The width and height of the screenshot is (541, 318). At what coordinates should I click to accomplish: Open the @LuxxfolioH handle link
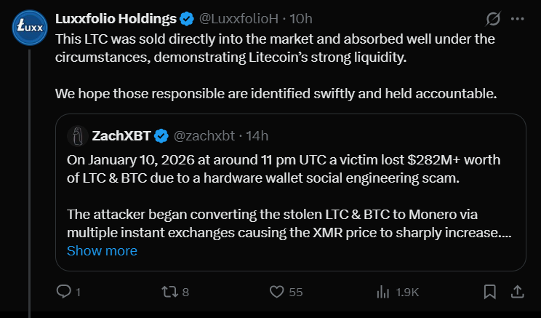pyautogui.click(x=239, y=17)
